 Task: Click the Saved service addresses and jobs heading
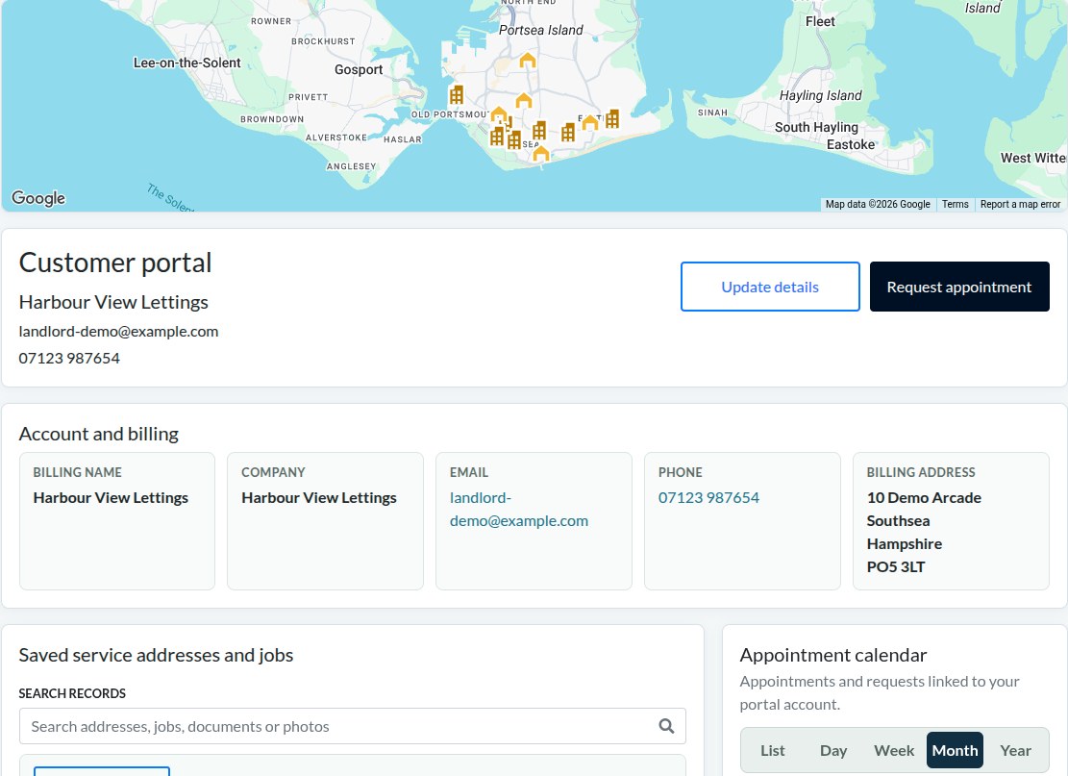(x=156, y=656)
